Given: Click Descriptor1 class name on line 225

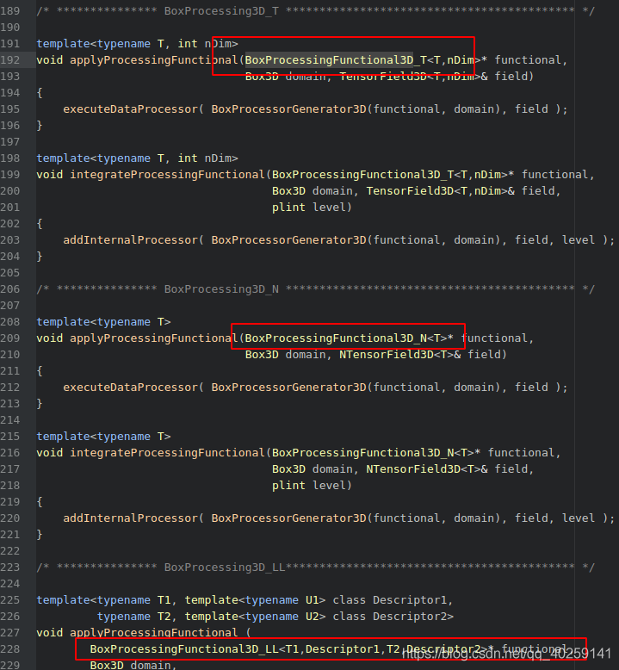Looking at the screenshot, I should coord(410,600).
